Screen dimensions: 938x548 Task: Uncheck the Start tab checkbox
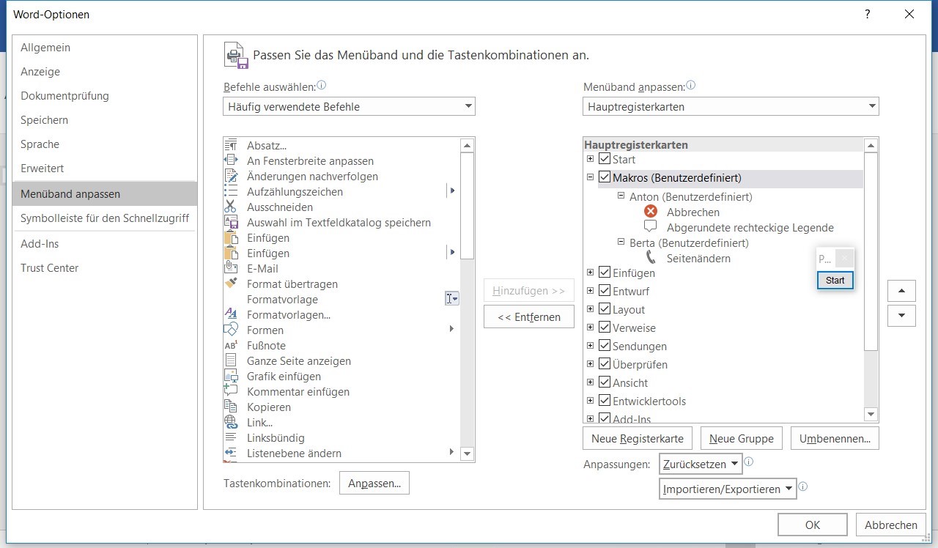click(x=605, y=159)
